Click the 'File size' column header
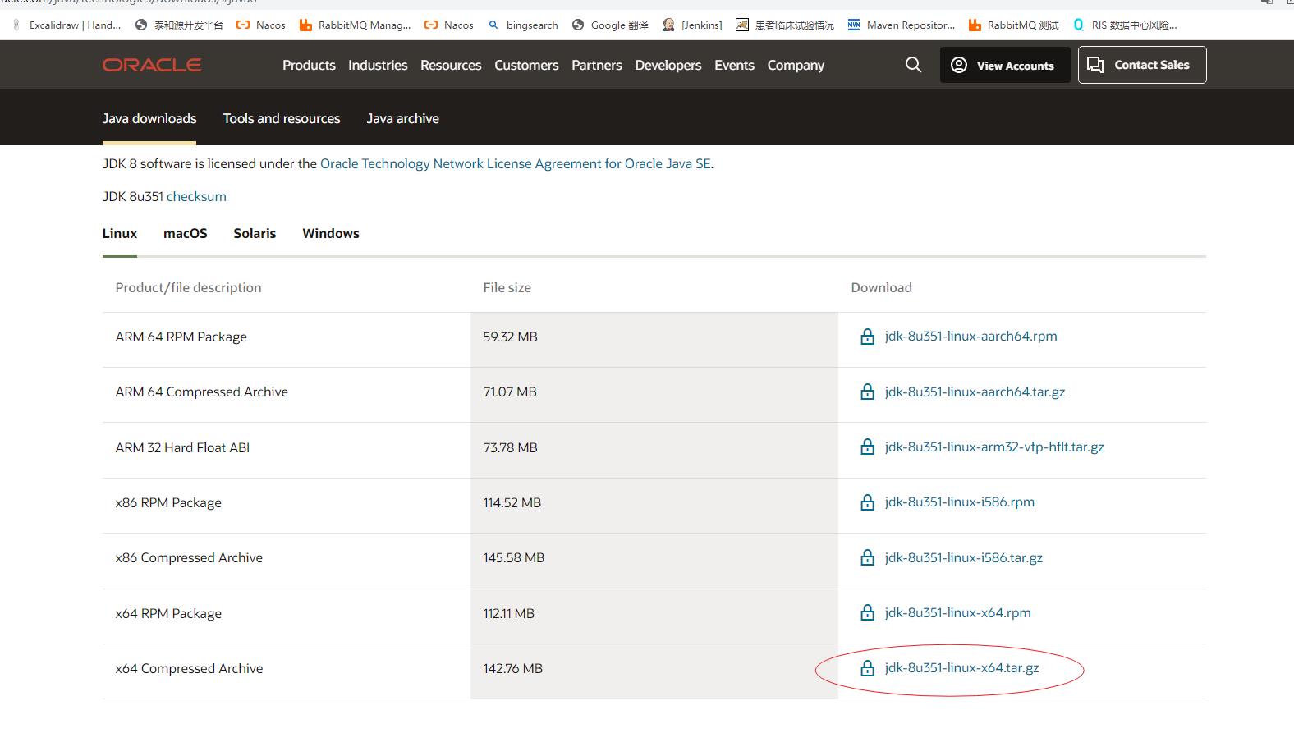This screenshot has height=733, width=1294. [507, 287]
